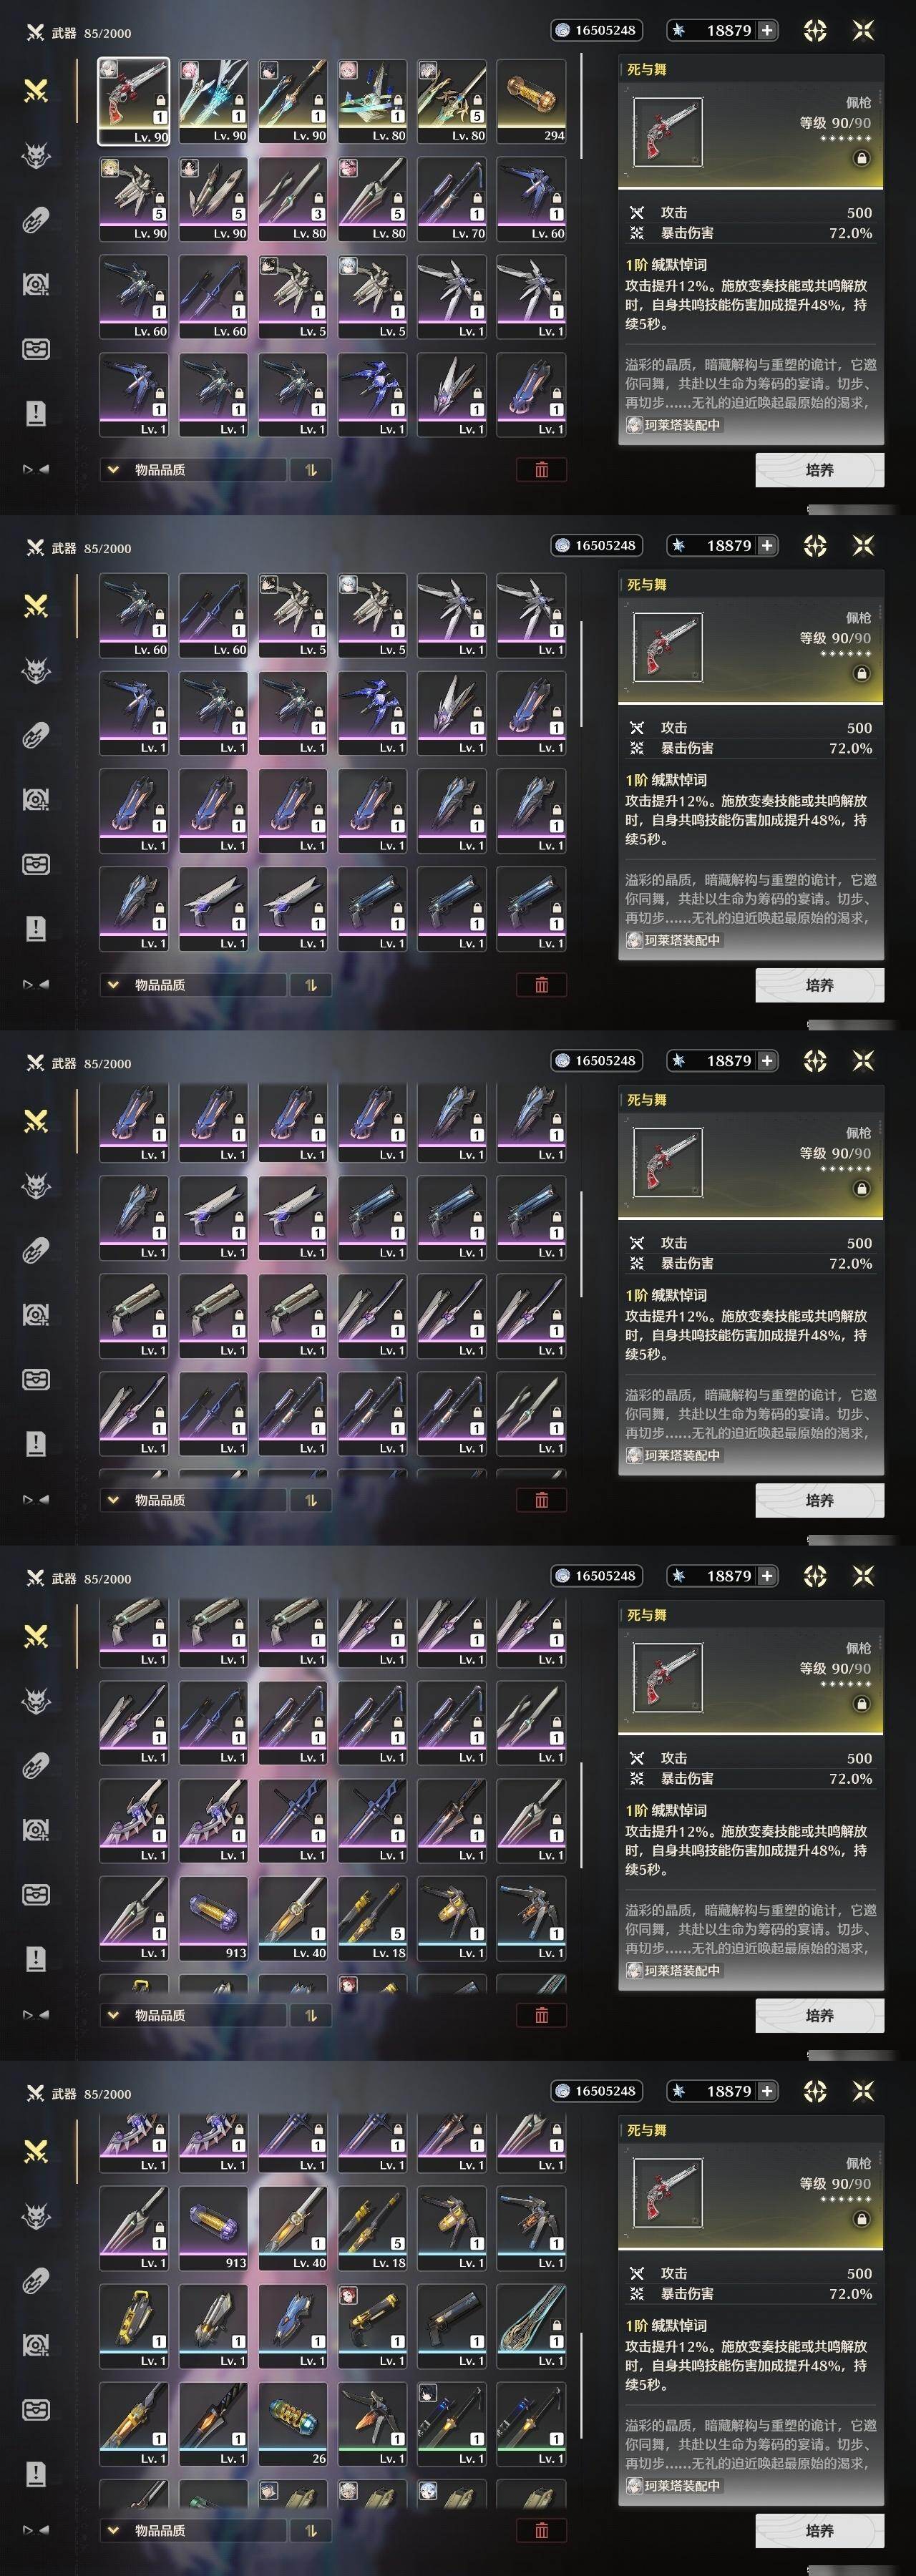Screen dimensions: 916x2576
Task: Click the 培养 button in the bottommost detail panel
Action: tap(819, 2531)
